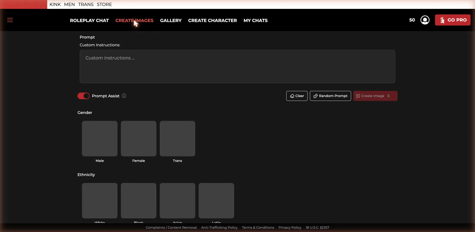
Task: Select the Female gender thumbnail
Action: pyautogui.click(x=139, y=138)
